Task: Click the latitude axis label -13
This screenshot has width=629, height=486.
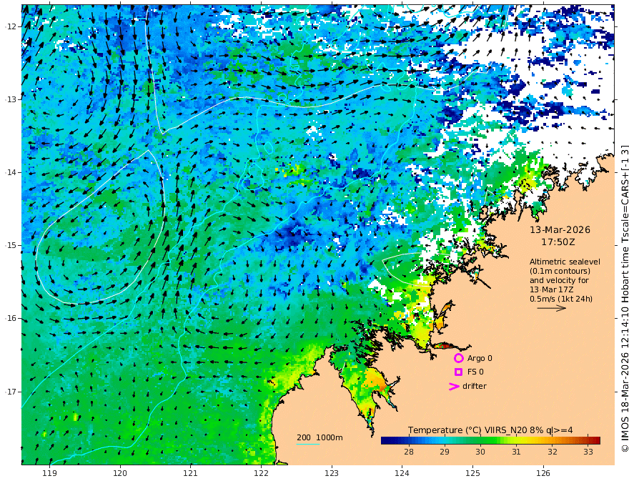Action: (x=11, y=99)
